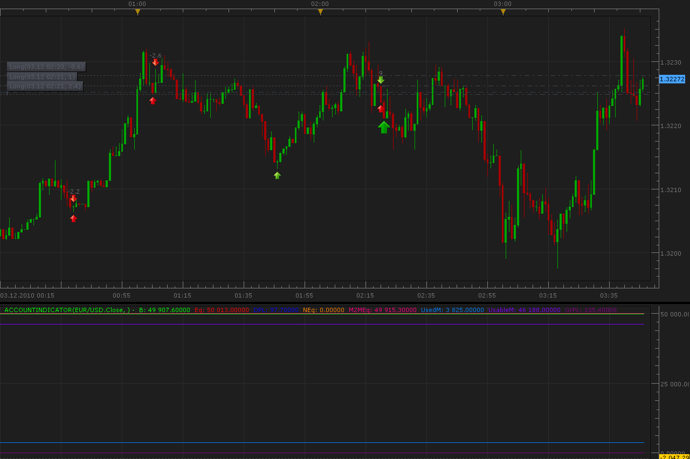Image resolution: width=690 pixels, height=459 pixels.
Task: Click the 1.3220 price axis label
Action: [x=671, y=126]
